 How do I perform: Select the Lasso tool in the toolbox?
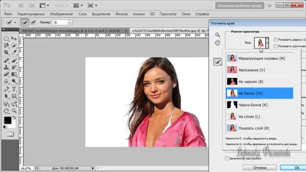(6, 45)
